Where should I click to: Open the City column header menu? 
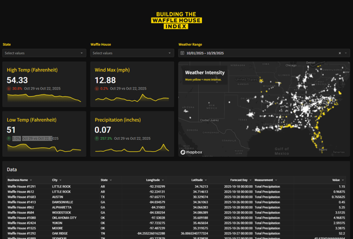61,180
